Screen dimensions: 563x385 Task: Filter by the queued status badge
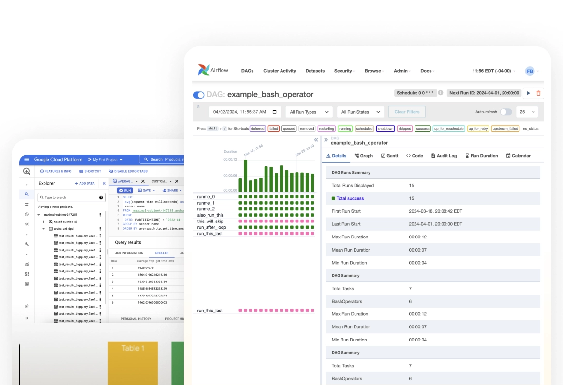point(289,129)
